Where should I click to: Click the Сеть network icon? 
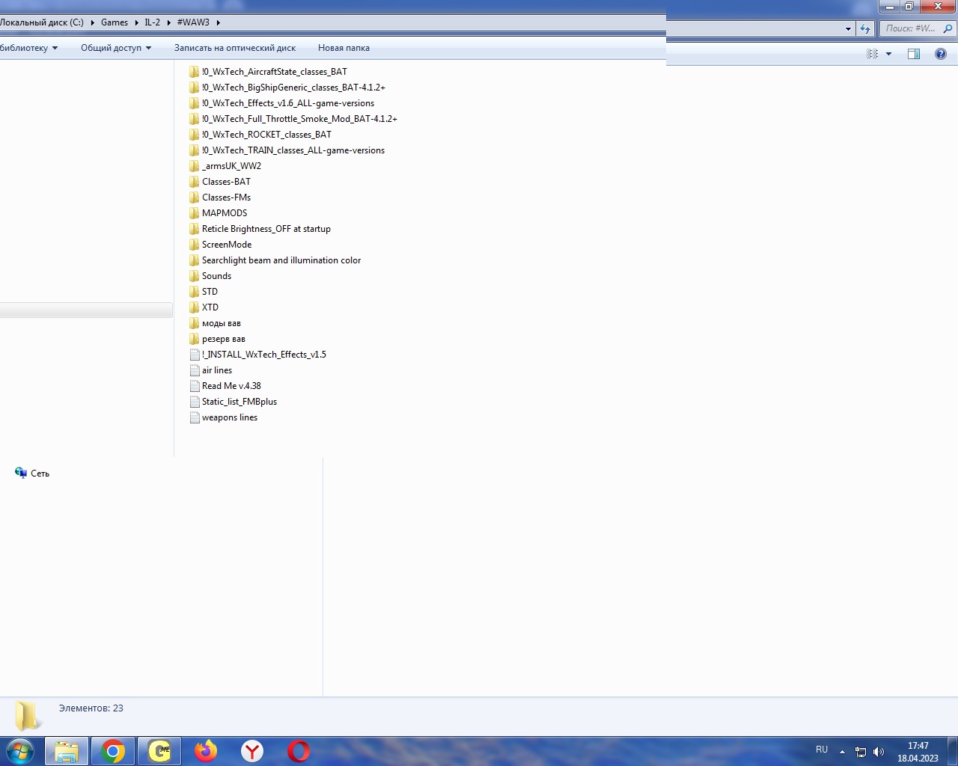tap(21, 473)
